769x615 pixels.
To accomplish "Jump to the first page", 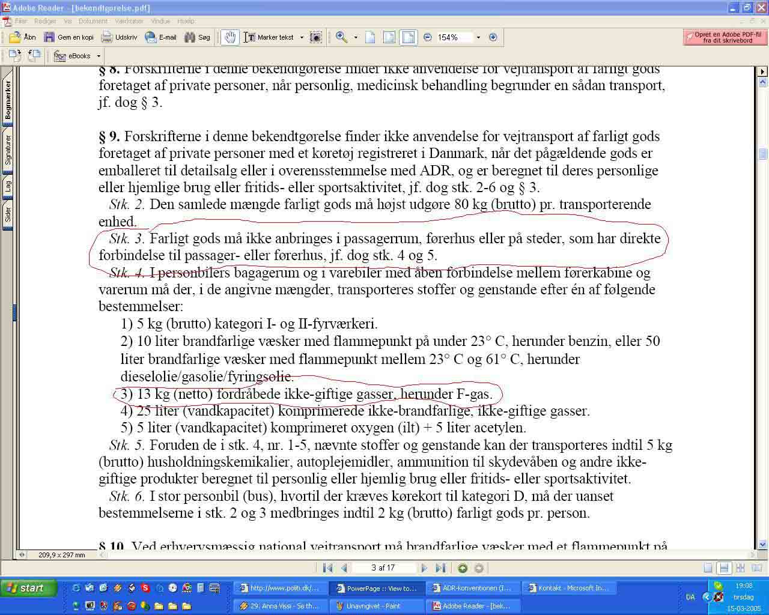I will tap(327, 568).
